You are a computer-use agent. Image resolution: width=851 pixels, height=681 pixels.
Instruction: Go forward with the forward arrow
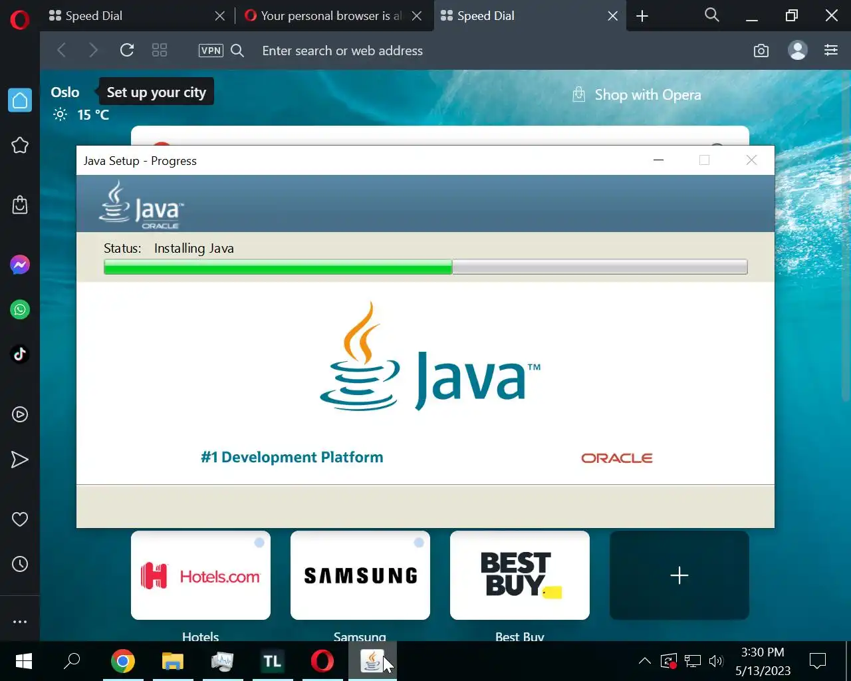pyautogui.click(x=93, y=50)
